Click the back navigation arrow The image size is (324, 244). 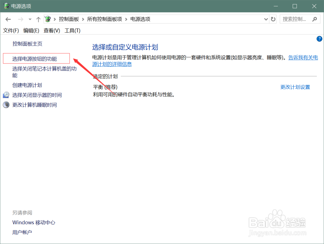coord(8,19)
